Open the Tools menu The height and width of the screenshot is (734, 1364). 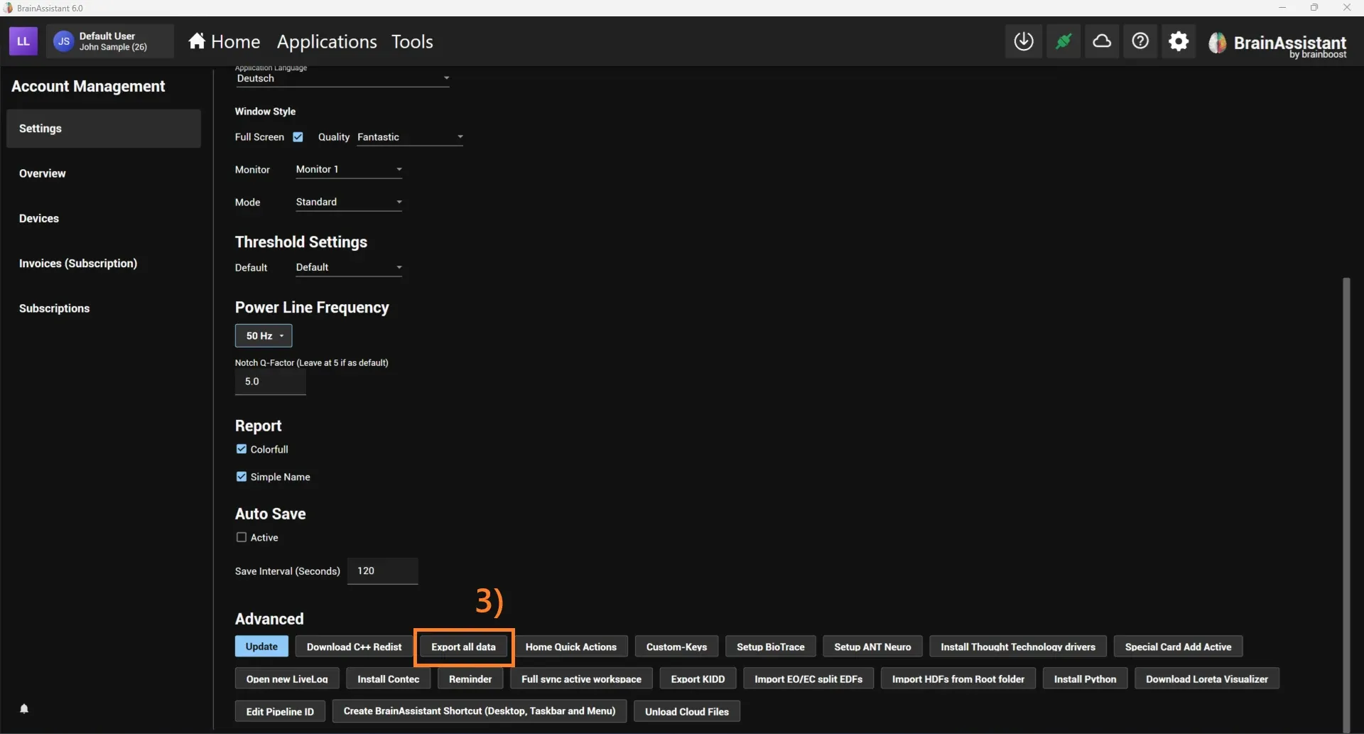click(x=412, y=42)
